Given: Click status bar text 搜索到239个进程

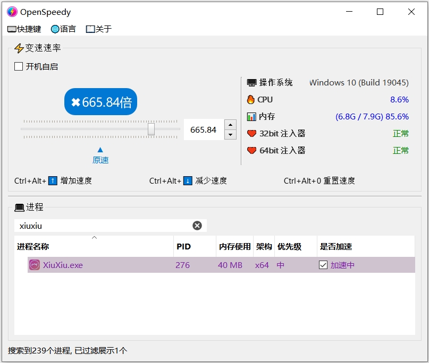Looking at the screenshot, I should (x=39, y=350).
